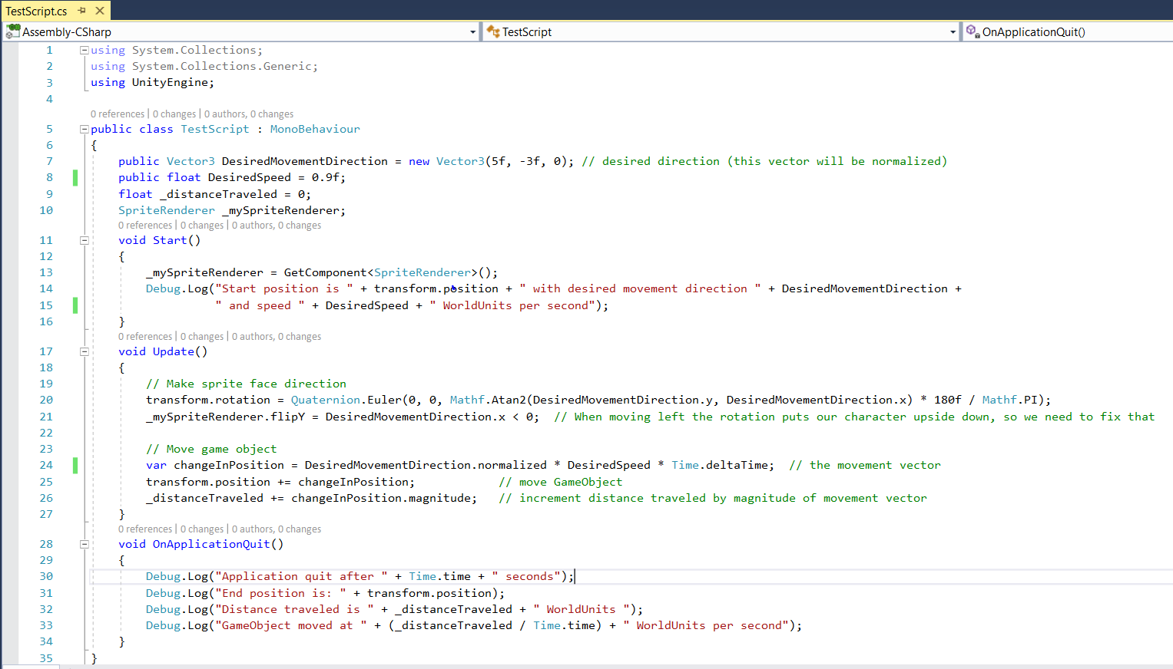Open '0 references' CodeLens above Update()

click(145, 337)
